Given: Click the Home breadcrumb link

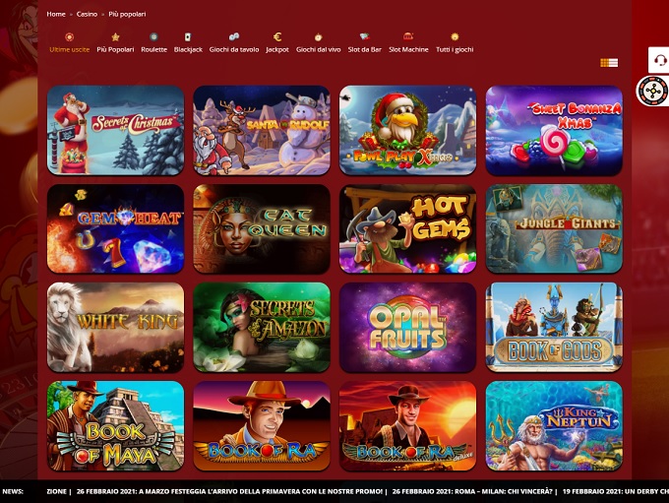Looking at the screenshot, I should click(x=56, y=14).
